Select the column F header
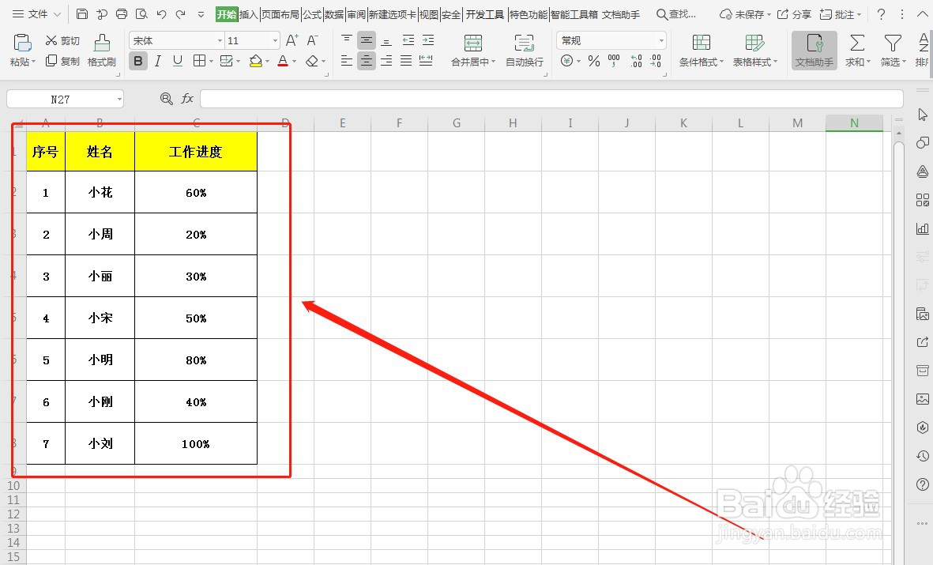 (x=399, y=122)
